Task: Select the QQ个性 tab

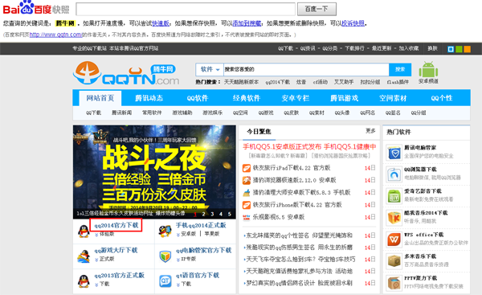Action: [x=442, y=98]
